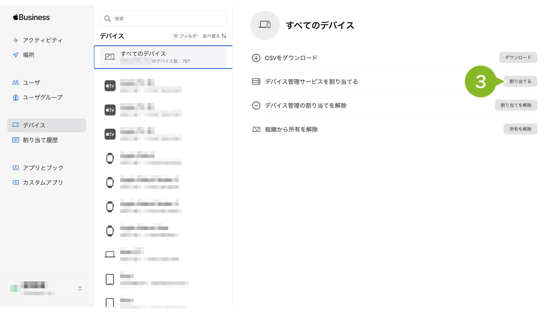Go to 場所 in the sidebar
The image size is (555, 312).
point(28,55)
